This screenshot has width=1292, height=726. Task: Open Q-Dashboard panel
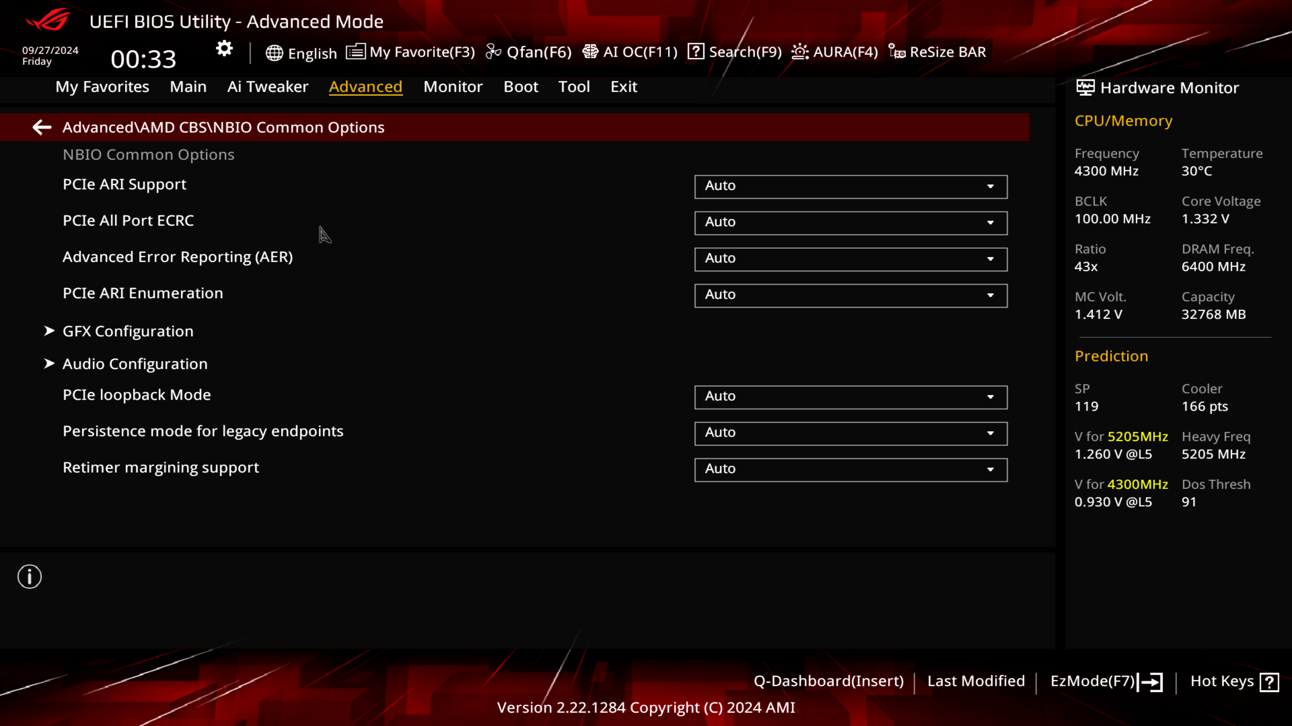[x=828, y=681]
